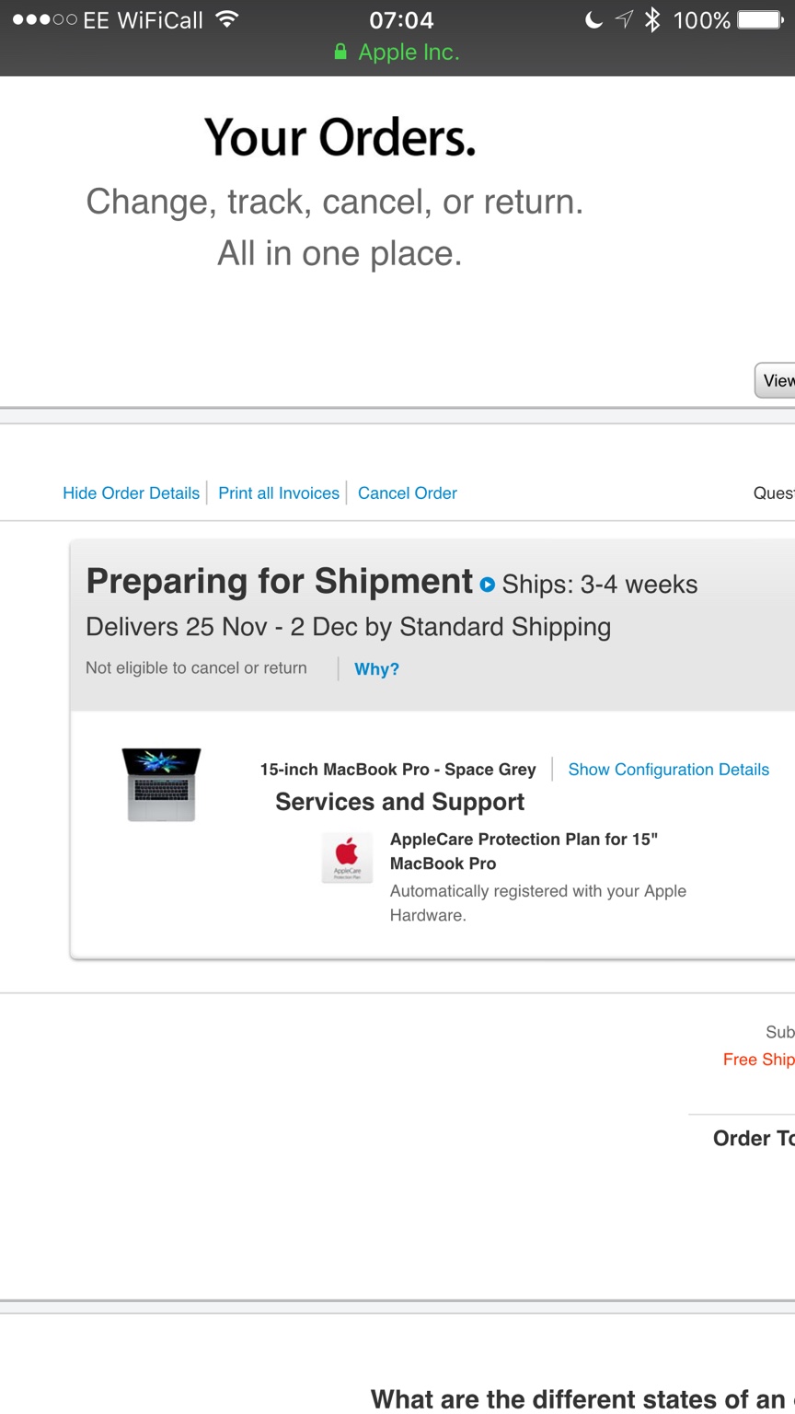Tap the Order Total label

(x=754, y=1139)
